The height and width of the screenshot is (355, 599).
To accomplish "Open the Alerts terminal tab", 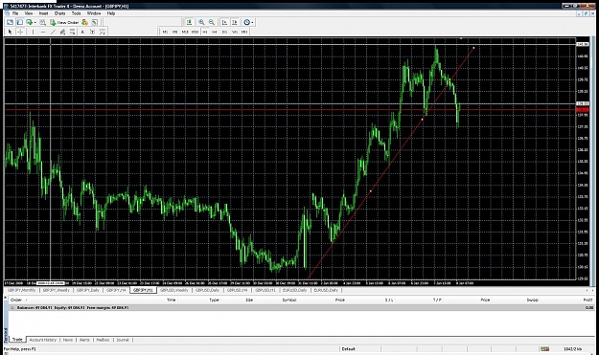I will 84,340.
